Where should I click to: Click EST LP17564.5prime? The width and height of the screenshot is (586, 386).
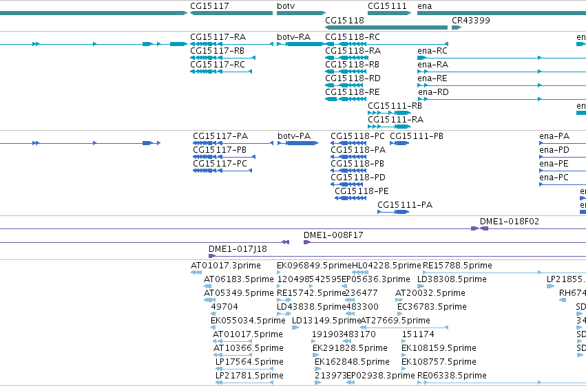(x=244, y=369)
